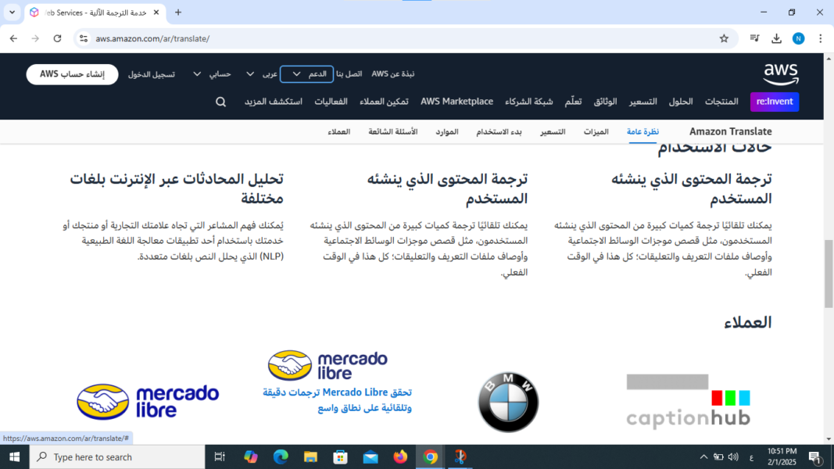This screenshot has height=469, width=834.
Task: Launch Firefox from taskbar
Action: pyautogui.click(x=400, y=456)
